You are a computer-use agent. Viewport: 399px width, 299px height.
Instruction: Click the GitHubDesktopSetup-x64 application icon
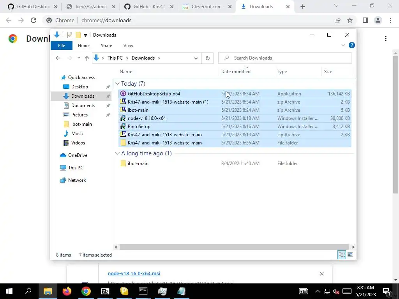click(123, 93)
